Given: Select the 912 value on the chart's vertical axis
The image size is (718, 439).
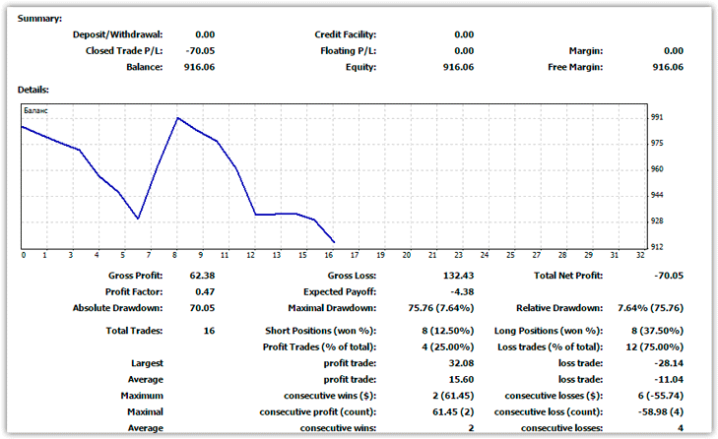Looking at the screenshot, I should point(657,247).
